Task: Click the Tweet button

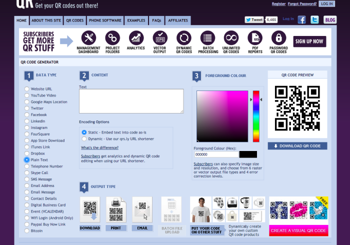Action: pyautogui.click(x=254, y=20)
